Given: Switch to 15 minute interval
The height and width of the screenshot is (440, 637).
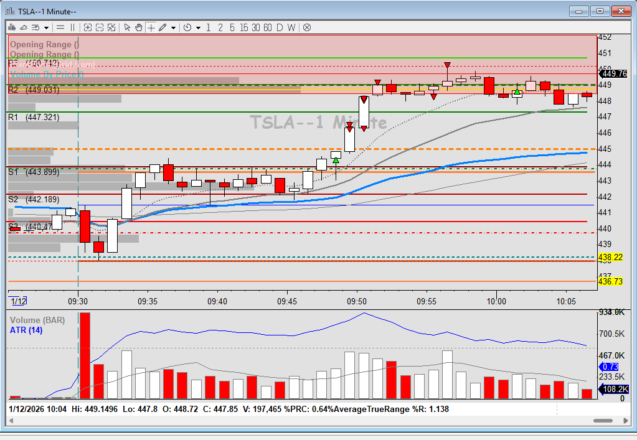Looking at the screenshot, I should pos(243,27).
